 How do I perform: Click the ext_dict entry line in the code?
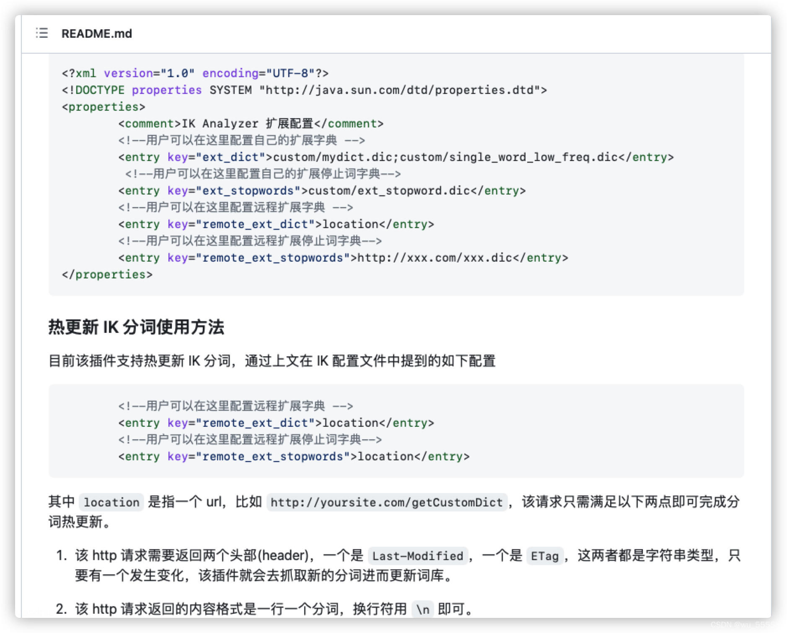[396, 157]
